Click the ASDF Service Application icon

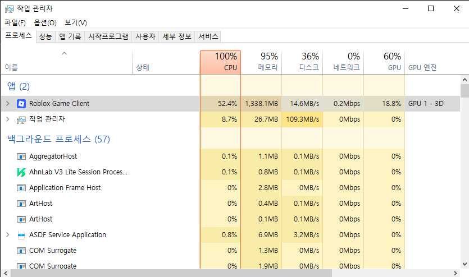[21, 235]
